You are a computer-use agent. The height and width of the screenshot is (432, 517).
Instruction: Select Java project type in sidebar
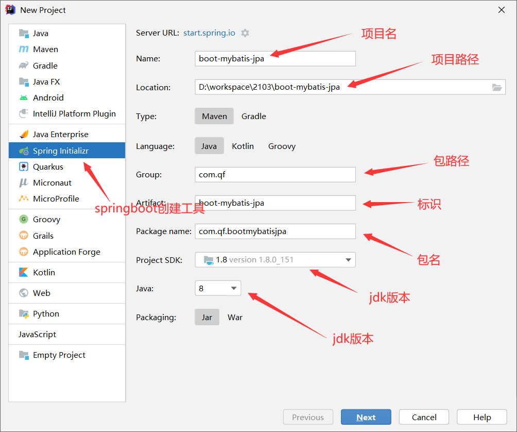[x=67, y=34]
